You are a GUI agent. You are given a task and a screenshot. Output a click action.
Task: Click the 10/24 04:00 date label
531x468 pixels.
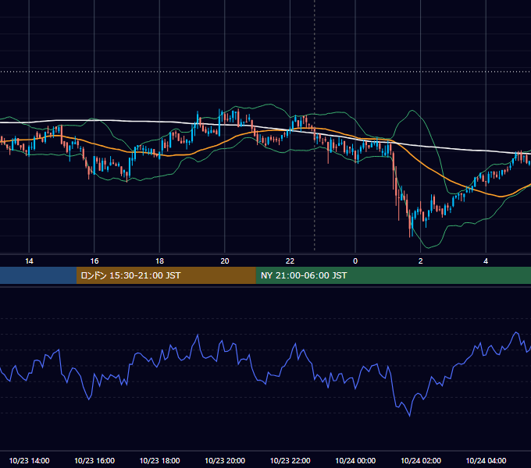point(486,460)
